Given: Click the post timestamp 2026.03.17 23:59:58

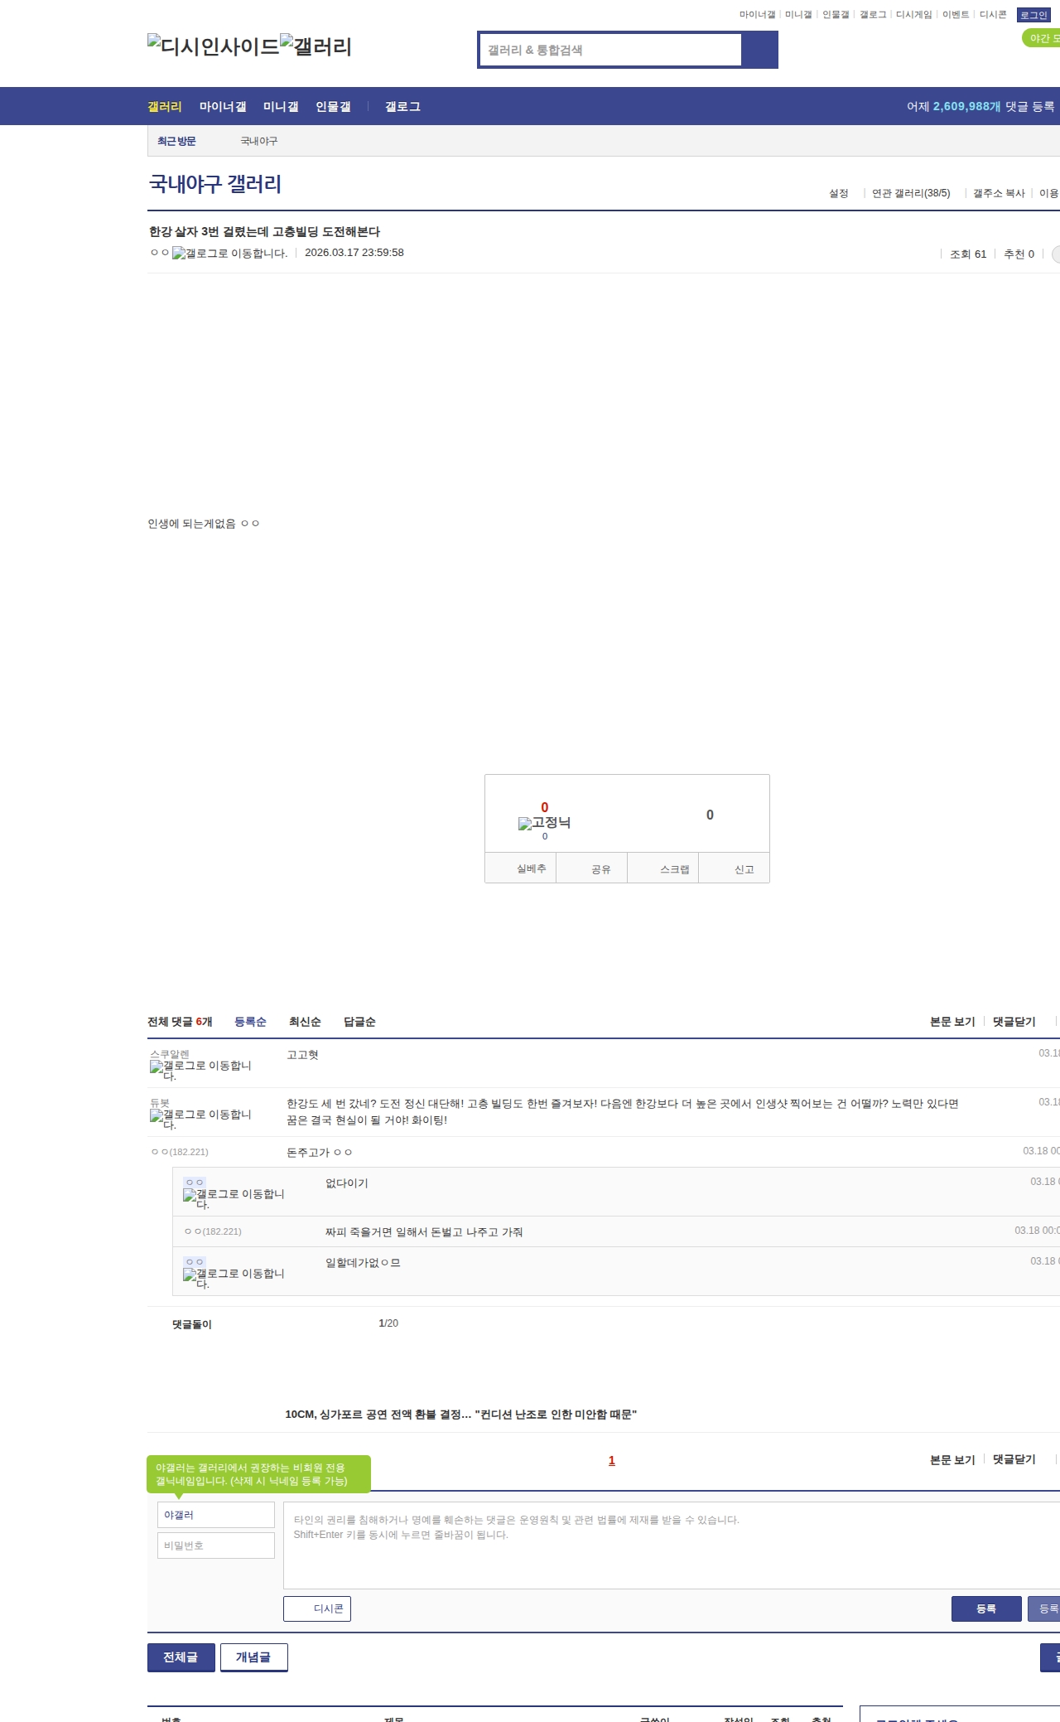Looking at the screenshot, I should pos(354,253).
